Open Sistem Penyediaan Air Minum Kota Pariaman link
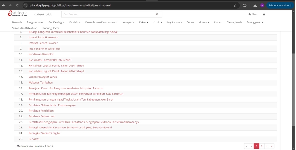296x150 pixels. pos(76,94)
